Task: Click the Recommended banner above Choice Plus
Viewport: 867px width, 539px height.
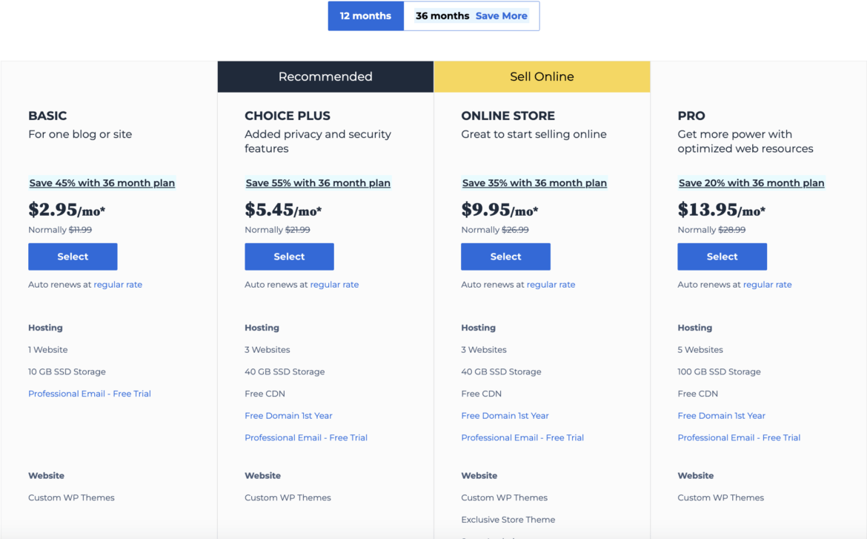Action: tap(325, 76)
